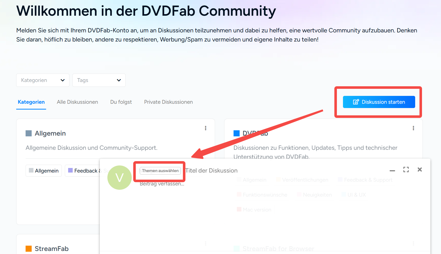Expand composer to full screen

click(x=406, y=170)
